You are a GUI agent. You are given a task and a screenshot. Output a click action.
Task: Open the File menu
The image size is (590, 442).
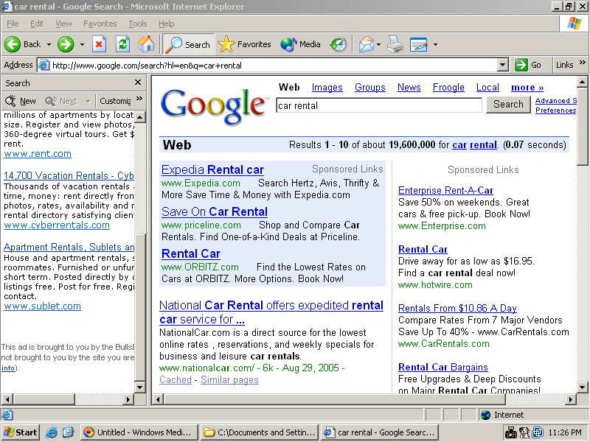13,24
